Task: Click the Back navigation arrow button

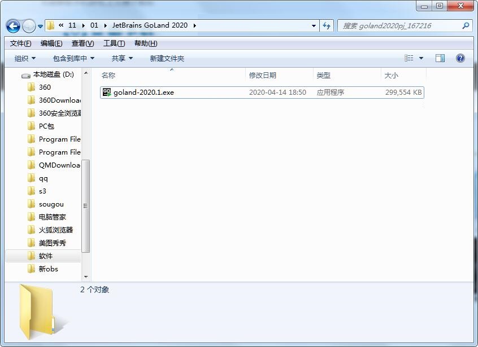Action: tap(13, 26)
